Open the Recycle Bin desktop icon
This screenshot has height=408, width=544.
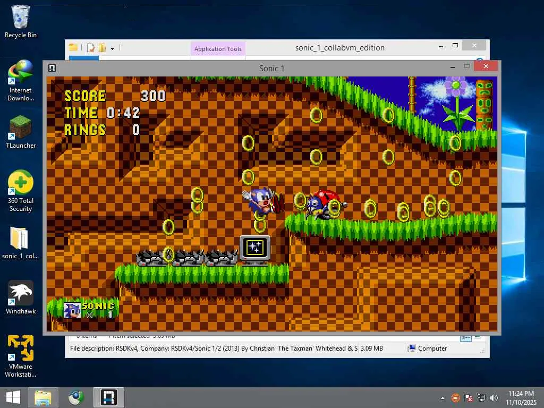pyautogui.click(x=21, y=21)
